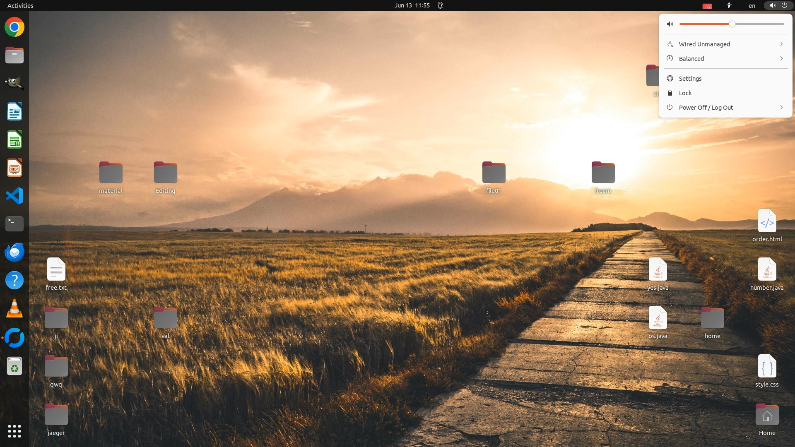
Task: Select Lock in the system menu
Action: (x=685, y=93)
